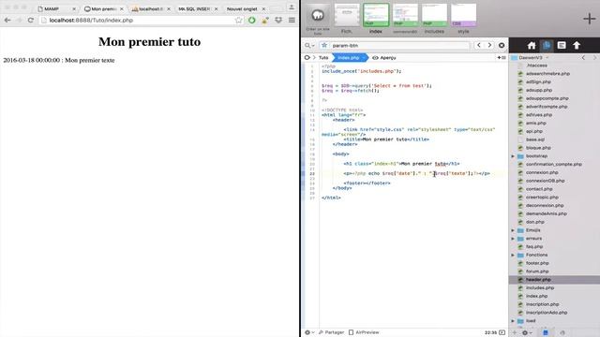Screen dimensions: 600x337
Task: Expand the erreurs folder
Action: tap(513, 239)
